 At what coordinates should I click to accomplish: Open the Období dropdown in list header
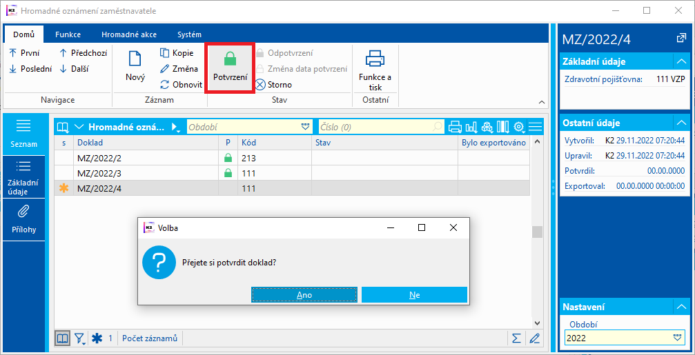pyautogui.click(x=305, y=127)
